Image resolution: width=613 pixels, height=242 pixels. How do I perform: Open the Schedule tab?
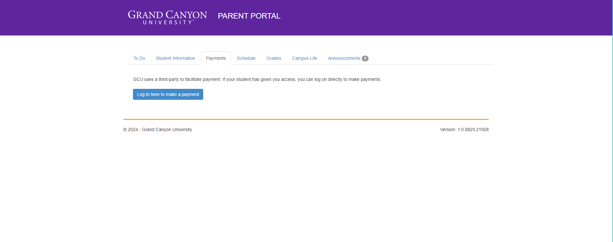pos(246,58)
